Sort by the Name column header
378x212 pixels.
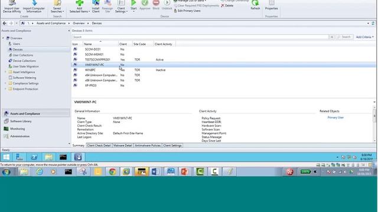[100, 44]
